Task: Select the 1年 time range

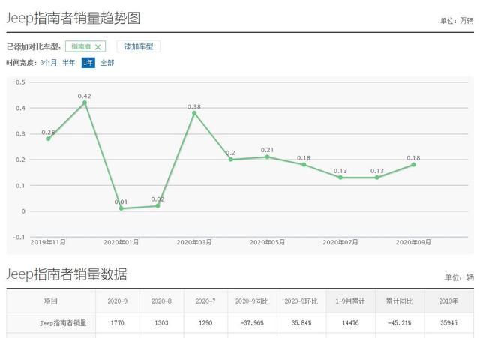Action: tap(88, 63)
